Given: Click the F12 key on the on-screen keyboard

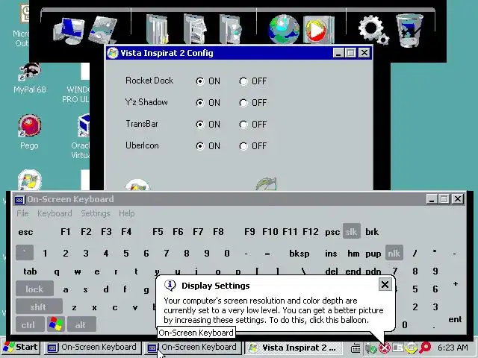Looking at the screenshot, I should (x=311, y=232).
